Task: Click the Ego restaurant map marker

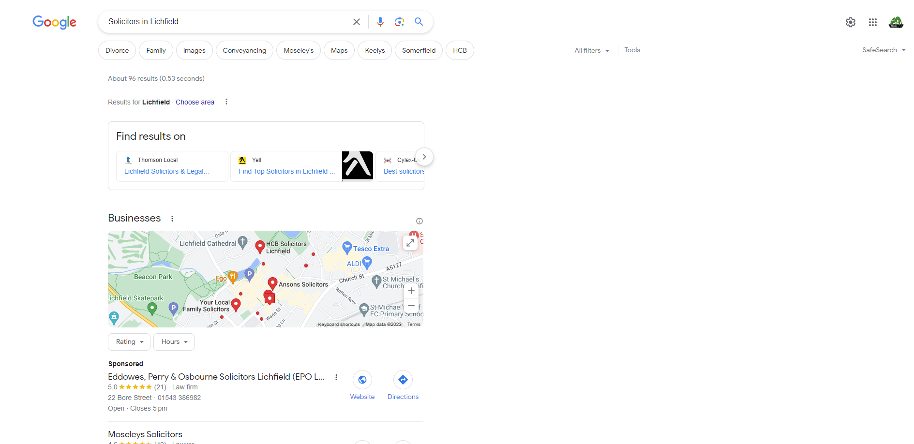Action: [x=233, y=277]
